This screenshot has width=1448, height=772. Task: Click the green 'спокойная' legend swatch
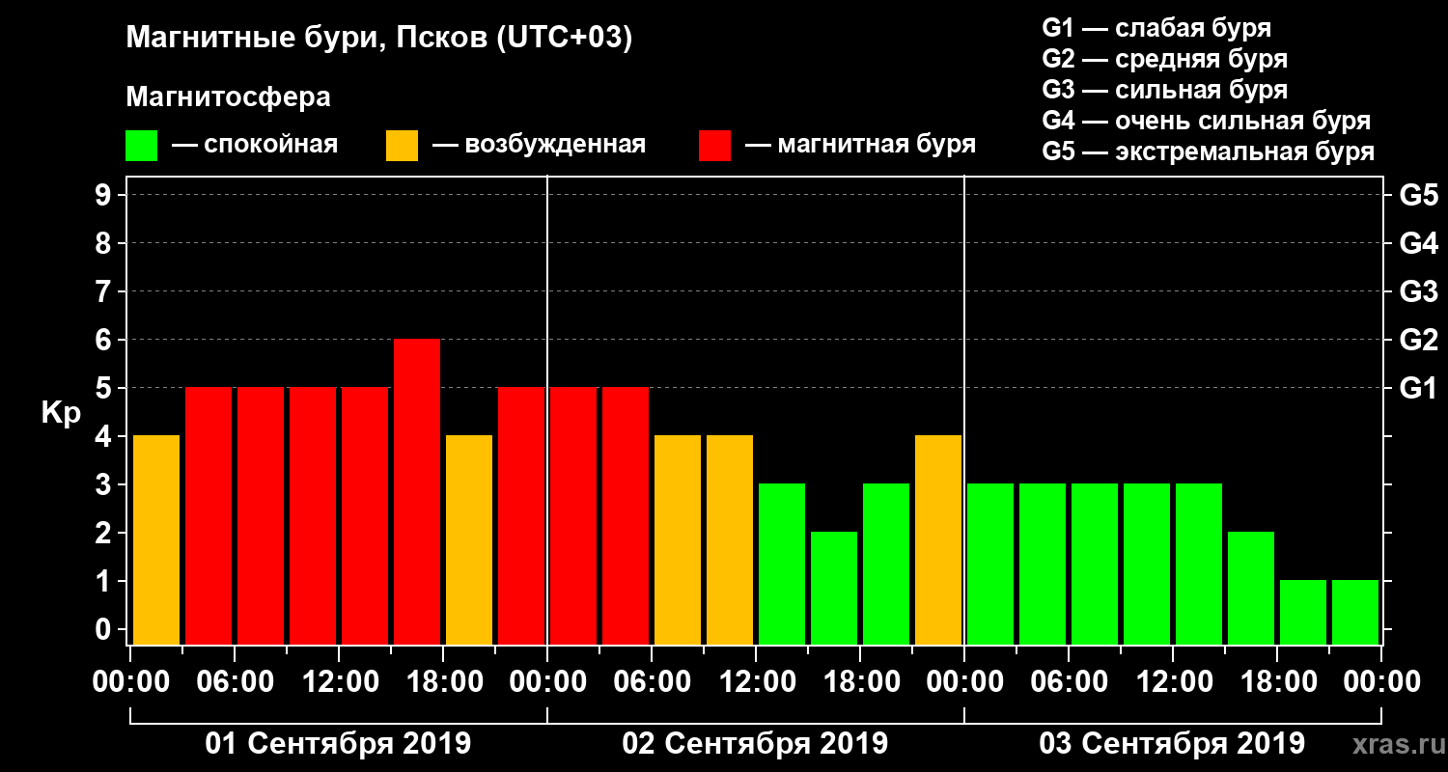click(141, 146)
